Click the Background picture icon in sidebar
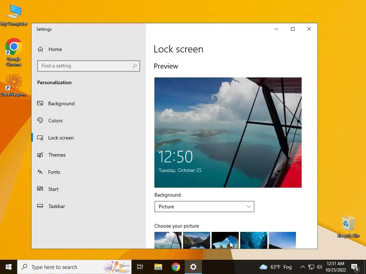 click(40, 103)
